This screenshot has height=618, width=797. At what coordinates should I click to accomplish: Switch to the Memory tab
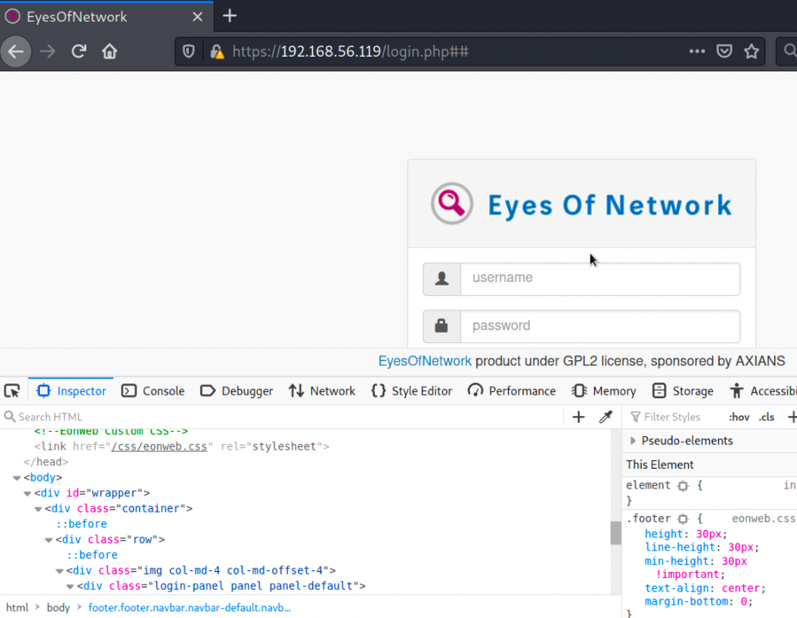click(x=604, y=391)
